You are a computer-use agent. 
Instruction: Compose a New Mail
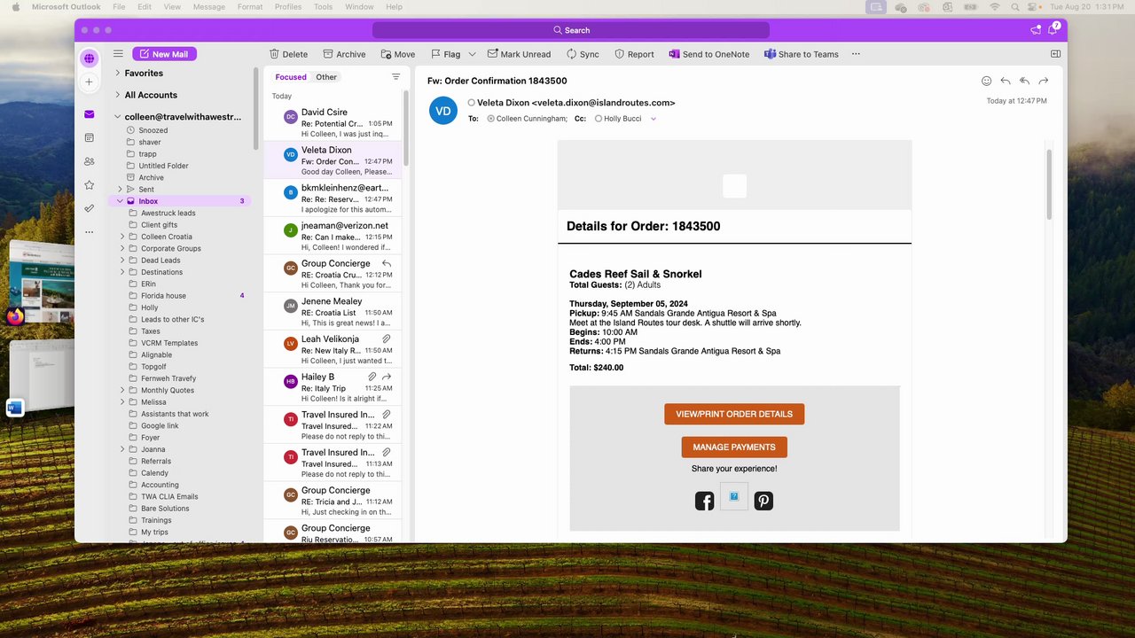point(164,54)
